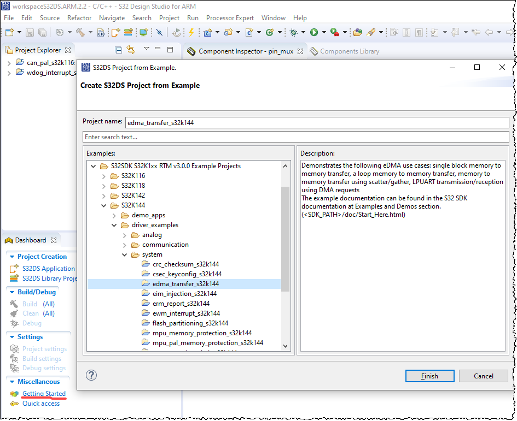Run the application using the green play icon
The height and width of the screenshot is (421, 517).
click(313, 32)
